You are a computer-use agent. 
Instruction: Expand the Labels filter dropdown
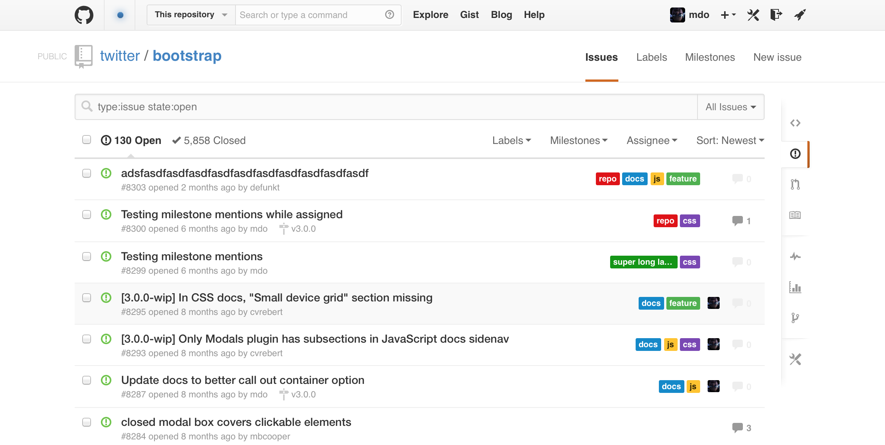511,141
